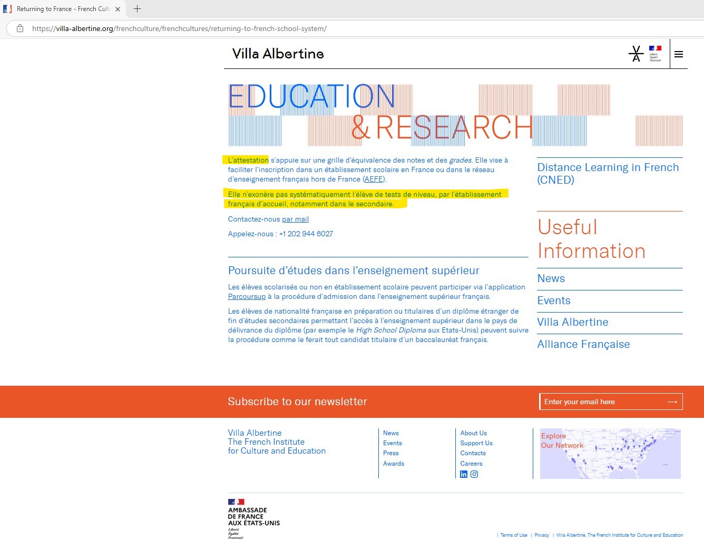Click the Ambassade de France aux États-Unis logo

coord(254,518)
